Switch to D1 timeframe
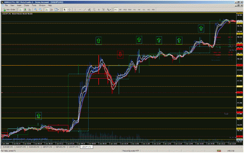This screenshot has width=244, height=153. click(144, 10)
